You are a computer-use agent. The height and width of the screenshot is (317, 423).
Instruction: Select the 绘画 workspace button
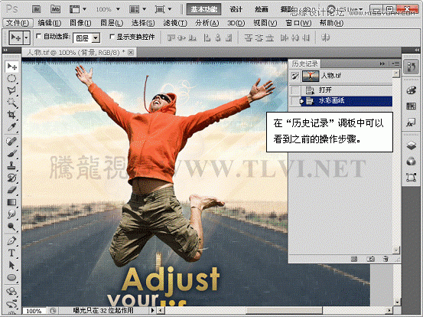pyautogui.click(x=261, y=9)
